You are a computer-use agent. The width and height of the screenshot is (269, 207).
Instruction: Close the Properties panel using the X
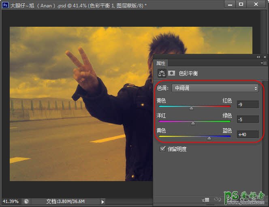(265, 57)
